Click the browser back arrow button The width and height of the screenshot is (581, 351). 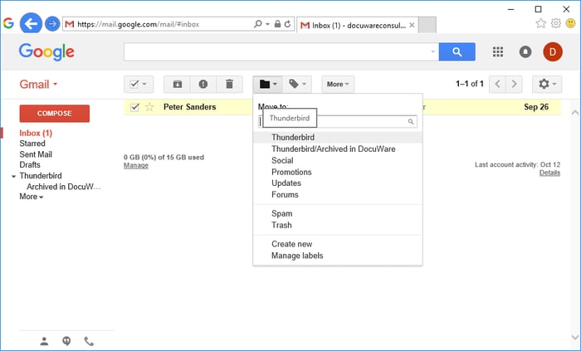[31, 23]
